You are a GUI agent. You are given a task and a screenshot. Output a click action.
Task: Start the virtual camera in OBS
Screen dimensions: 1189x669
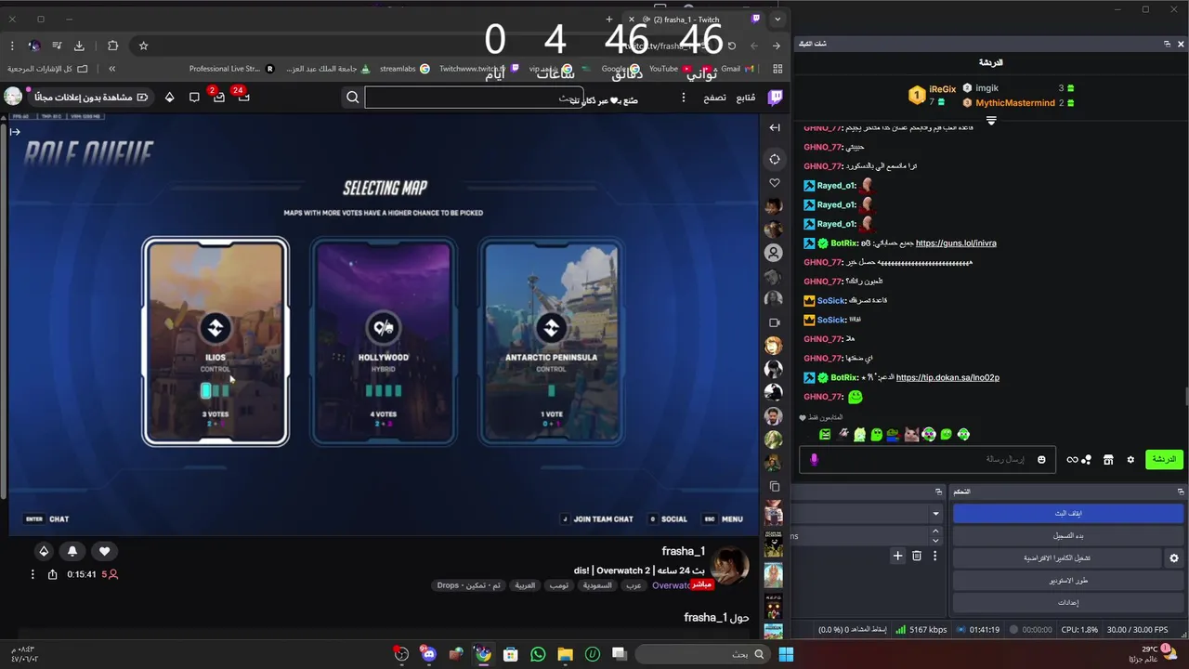(1057, 558)
